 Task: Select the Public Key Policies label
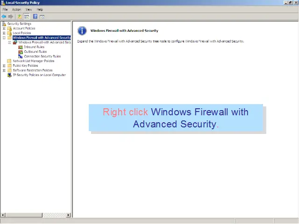click(25, 65)
